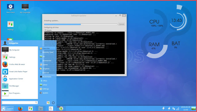Image resolution: width=197 pixels, height=112 pixels.
Task: Launch Firefox Web Browser from start menu
Action: 20,64
